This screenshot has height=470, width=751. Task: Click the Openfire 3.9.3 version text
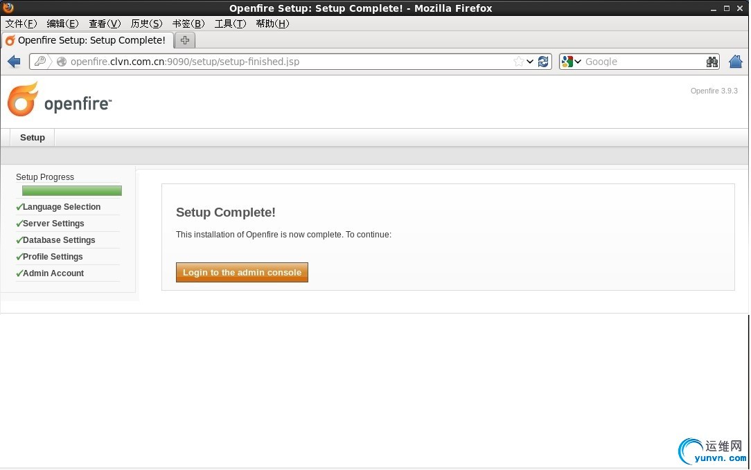click(714, 91)
